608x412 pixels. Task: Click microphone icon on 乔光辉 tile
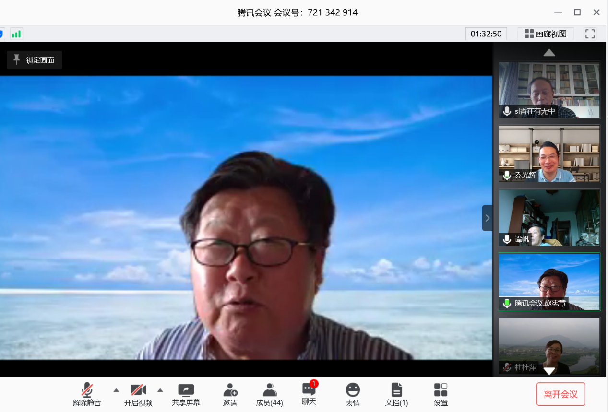pyautogui.click(x=507, y=175)
